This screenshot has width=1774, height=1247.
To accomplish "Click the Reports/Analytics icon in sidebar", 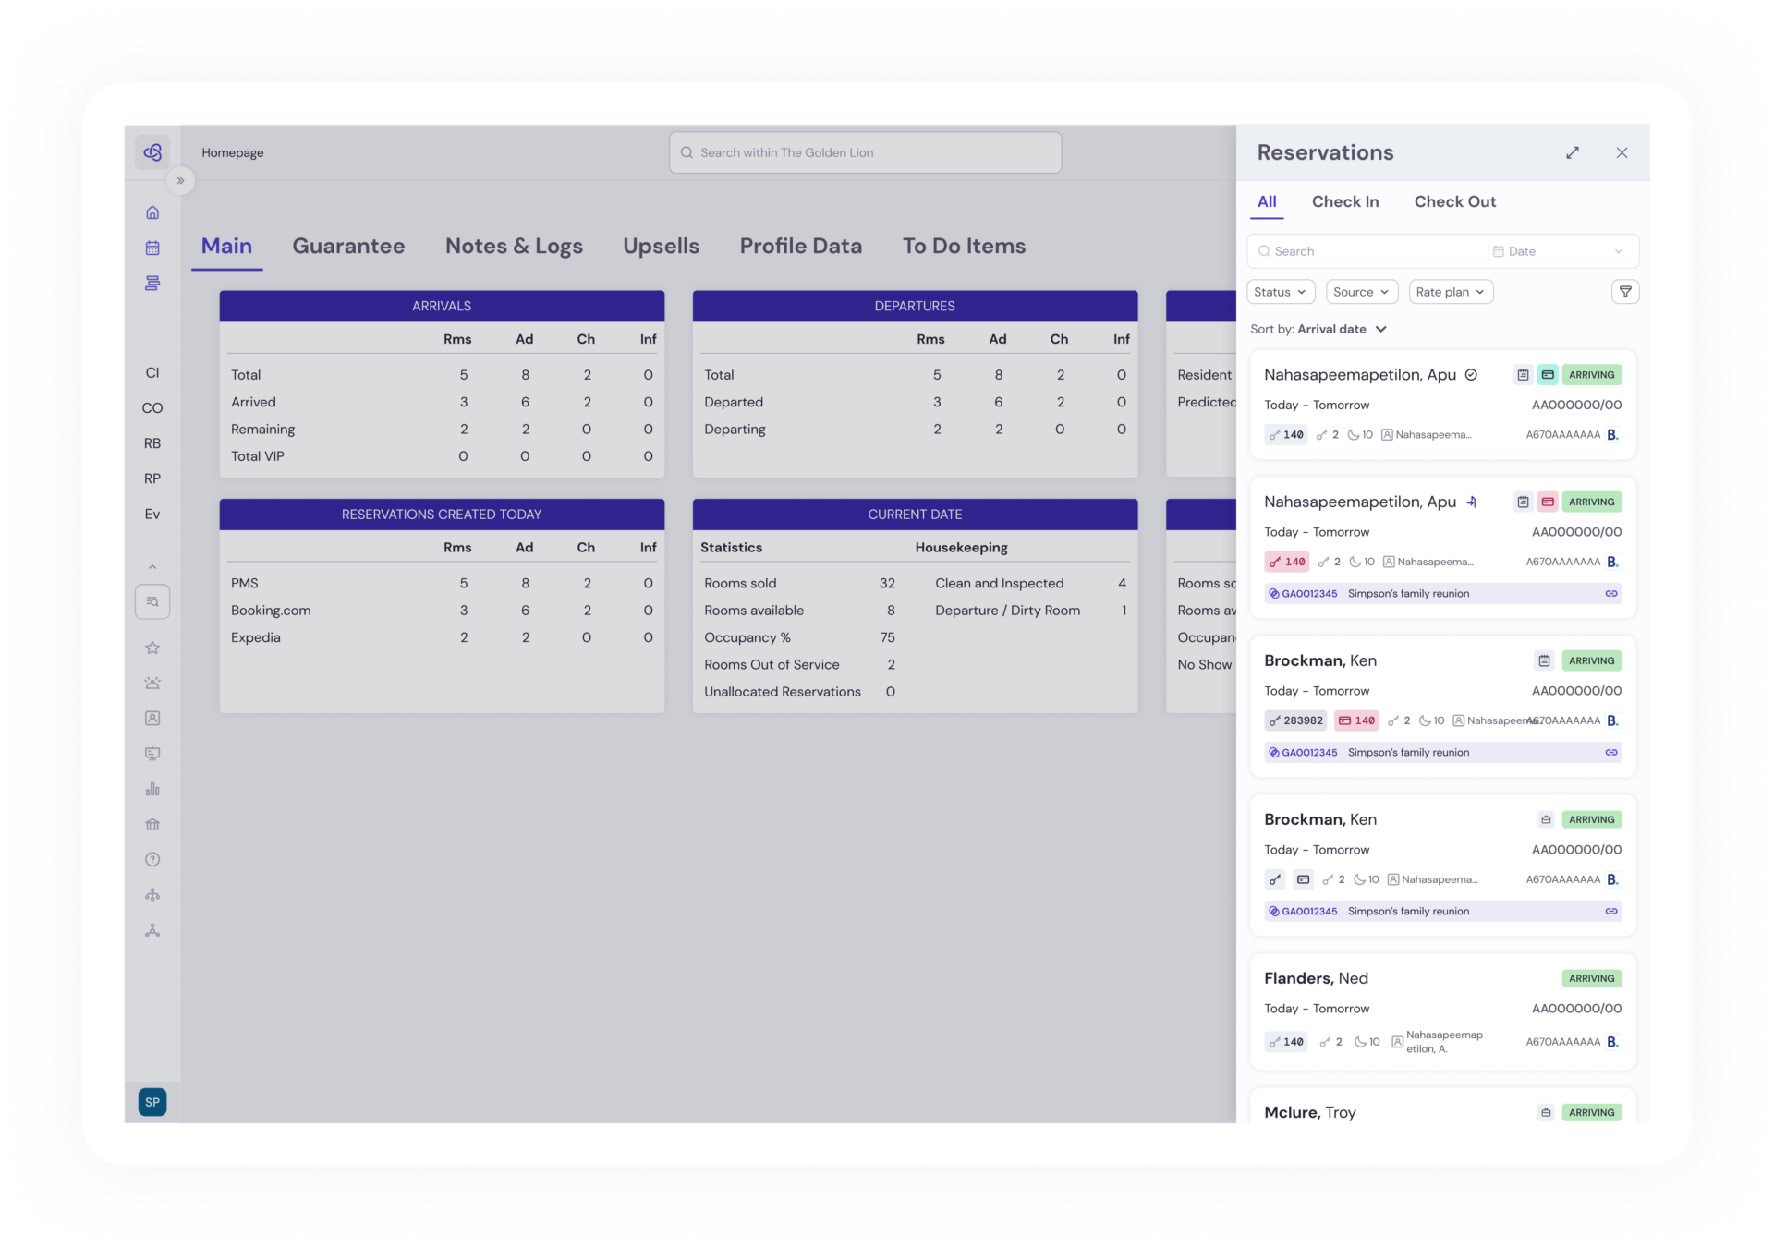I will coord(152,787).
